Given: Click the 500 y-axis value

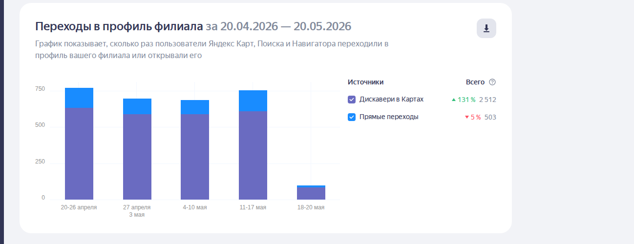Looking at the screenshot, I should 40,125.
